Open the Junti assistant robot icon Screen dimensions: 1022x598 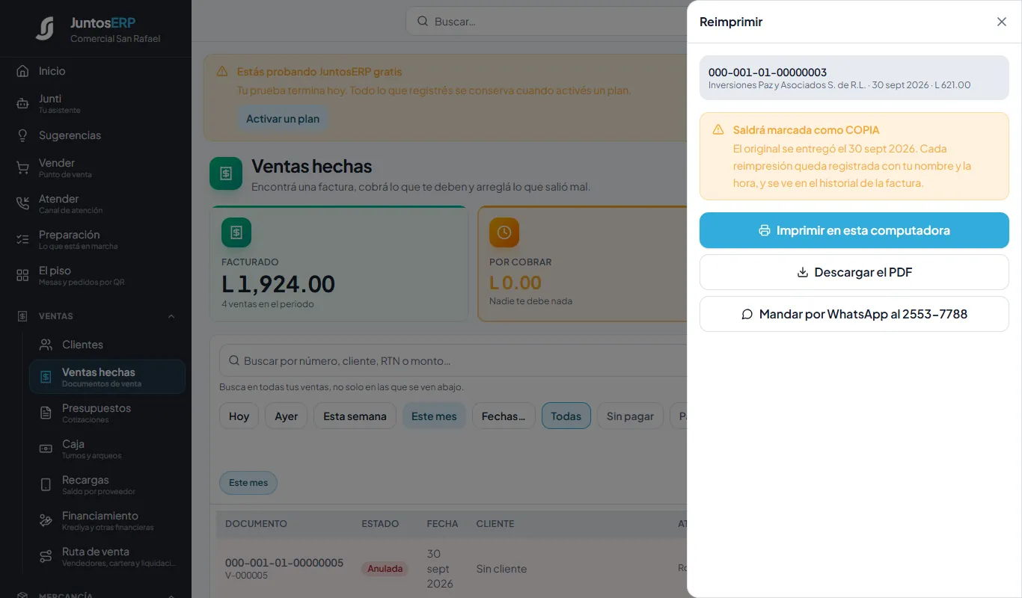(x=22, y=104)
